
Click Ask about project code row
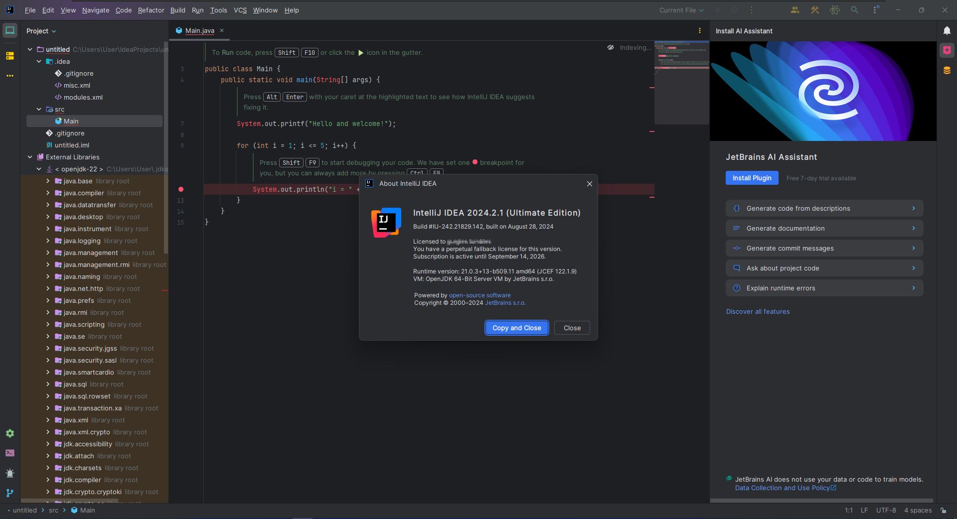pos(824,268)
